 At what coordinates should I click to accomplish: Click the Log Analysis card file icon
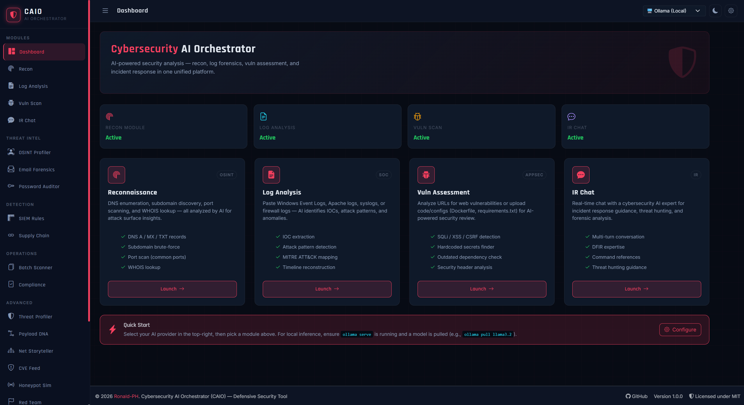[271, 175]
